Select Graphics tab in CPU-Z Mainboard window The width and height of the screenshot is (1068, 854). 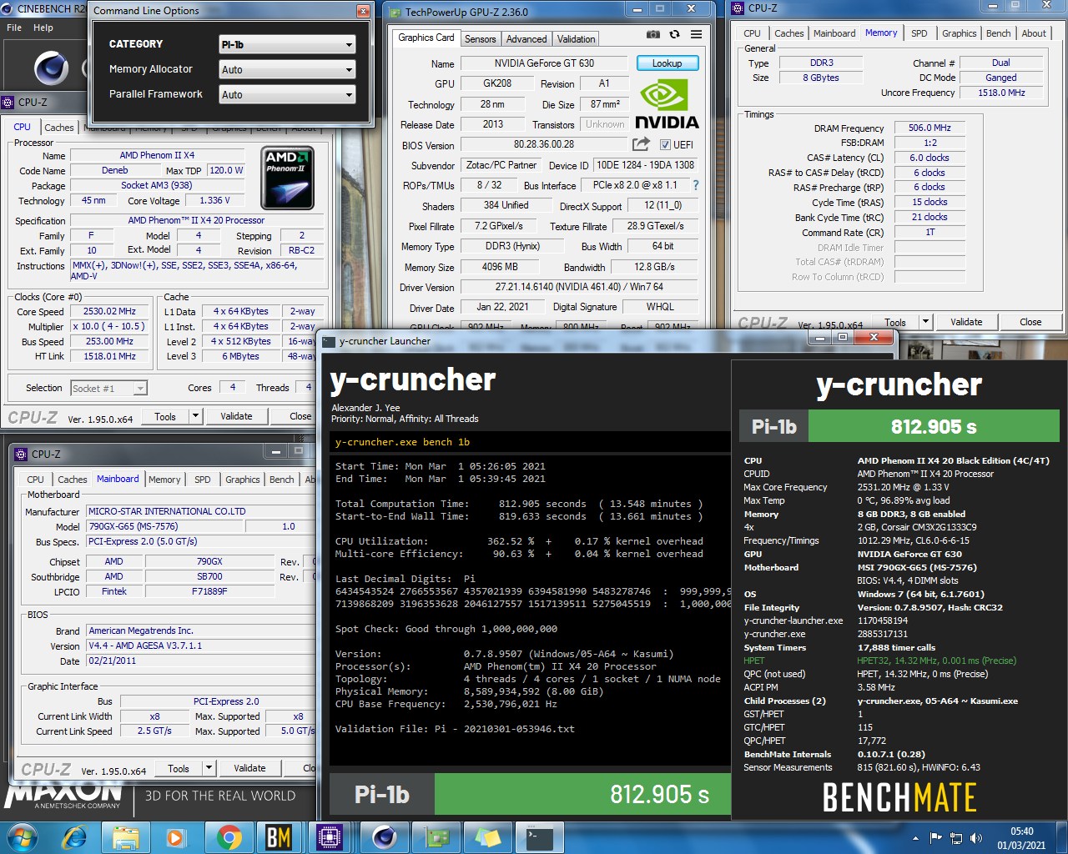tap(243, 480)
